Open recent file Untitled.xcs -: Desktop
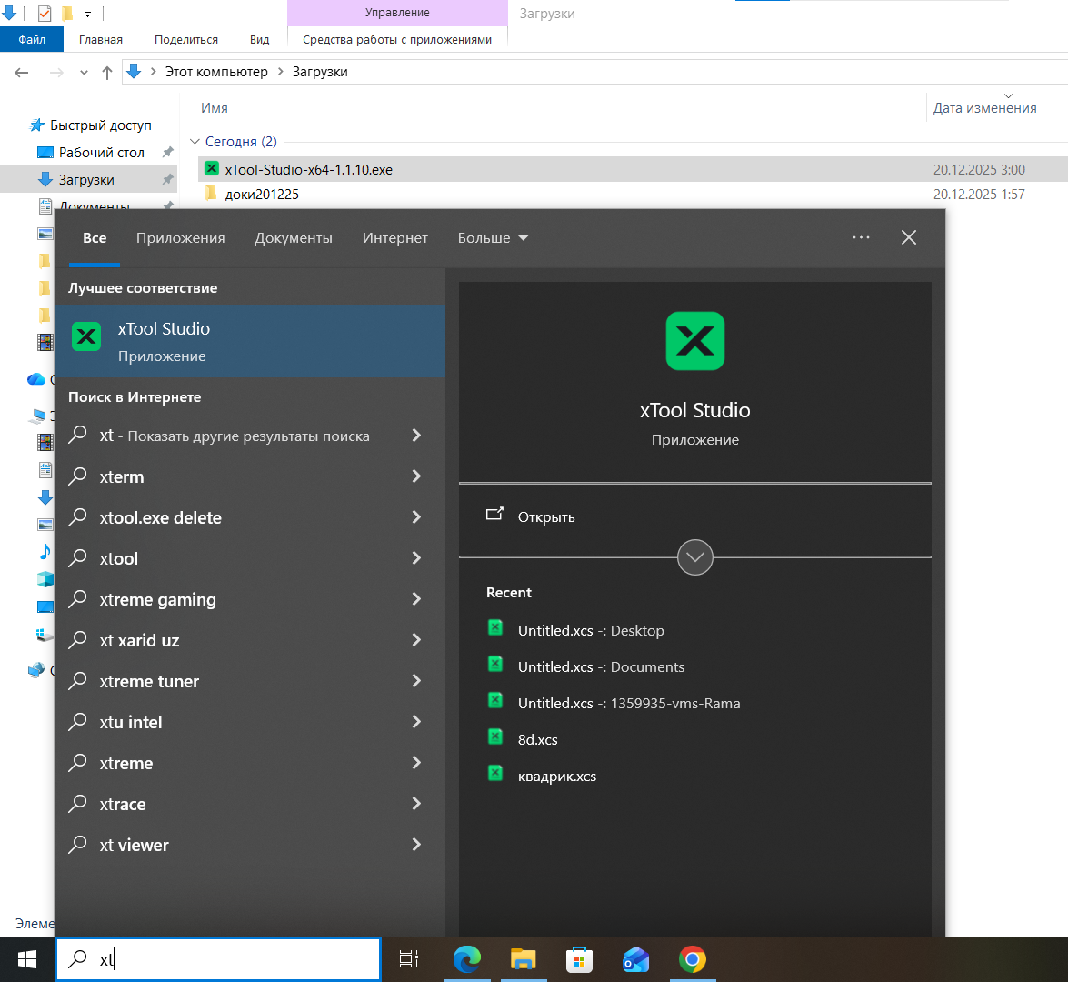 (591, 630)
